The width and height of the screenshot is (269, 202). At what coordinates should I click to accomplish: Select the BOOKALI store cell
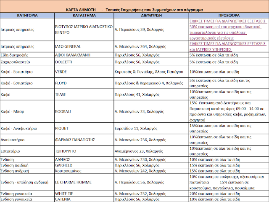click(x=84, y=111)
